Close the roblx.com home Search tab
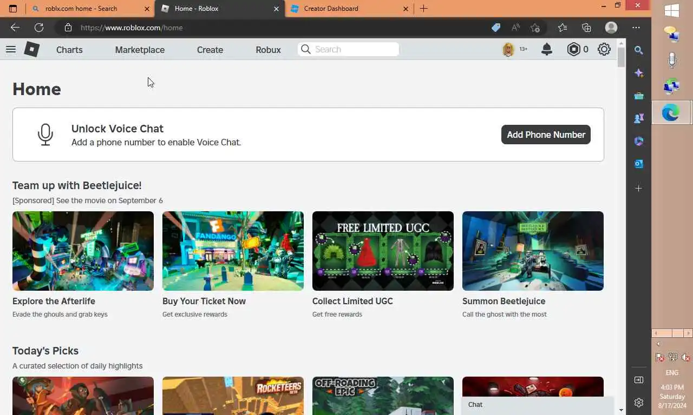The width and height of the screenshot is (693, 415). click(x=147, y=9)
